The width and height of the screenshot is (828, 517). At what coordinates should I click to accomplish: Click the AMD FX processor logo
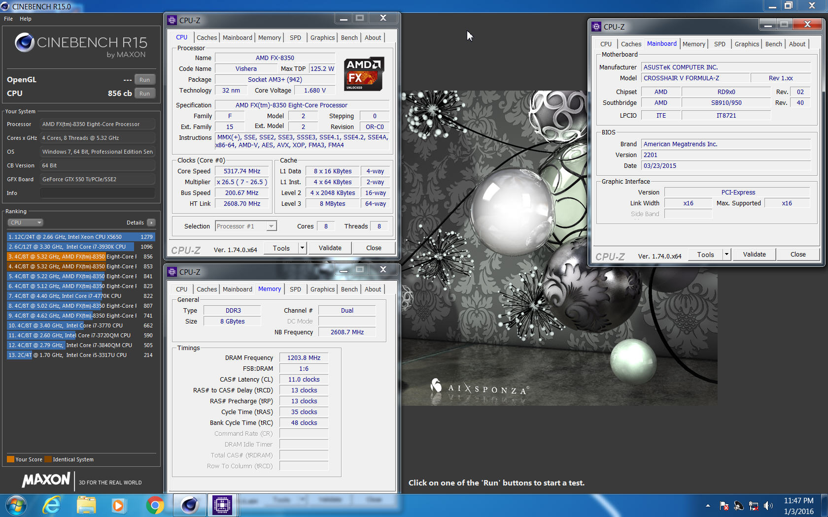[x=364, y=74]
